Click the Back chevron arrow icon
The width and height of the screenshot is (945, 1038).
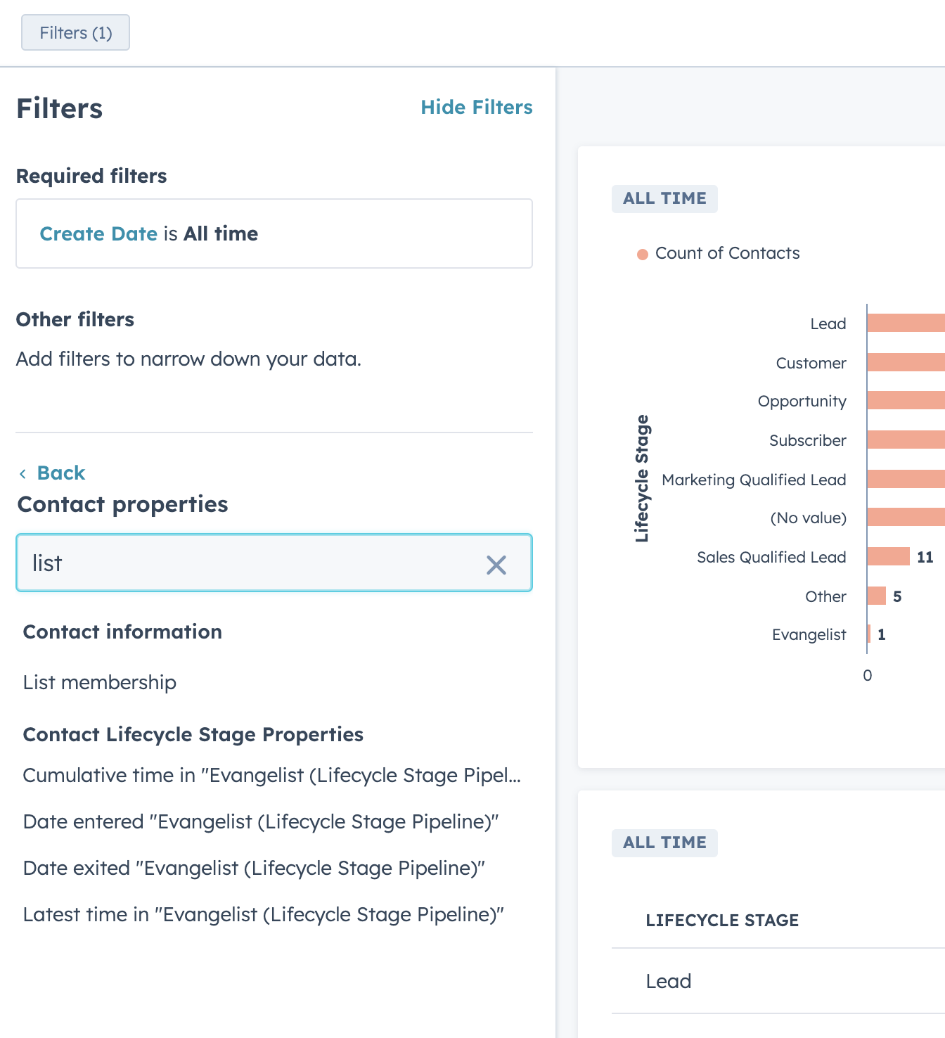click(x=23, y=474)
